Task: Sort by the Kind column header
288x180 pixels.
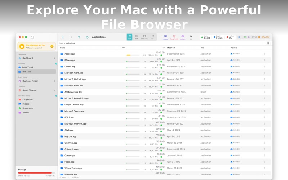Action: point(202,48)
